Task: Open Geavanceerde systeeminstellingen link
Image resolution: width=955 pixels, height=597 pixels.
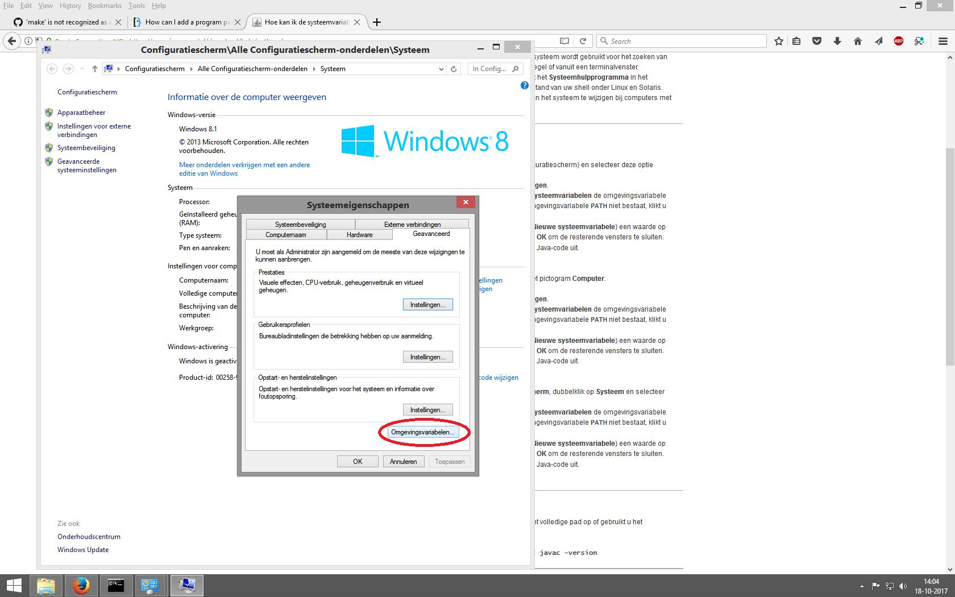Action: (87, 165)
